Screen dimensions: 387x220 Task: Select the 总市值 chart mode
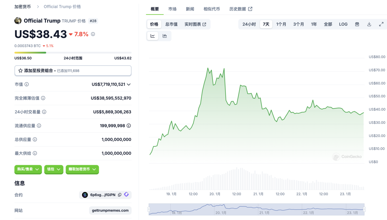[x=171, y=24]
